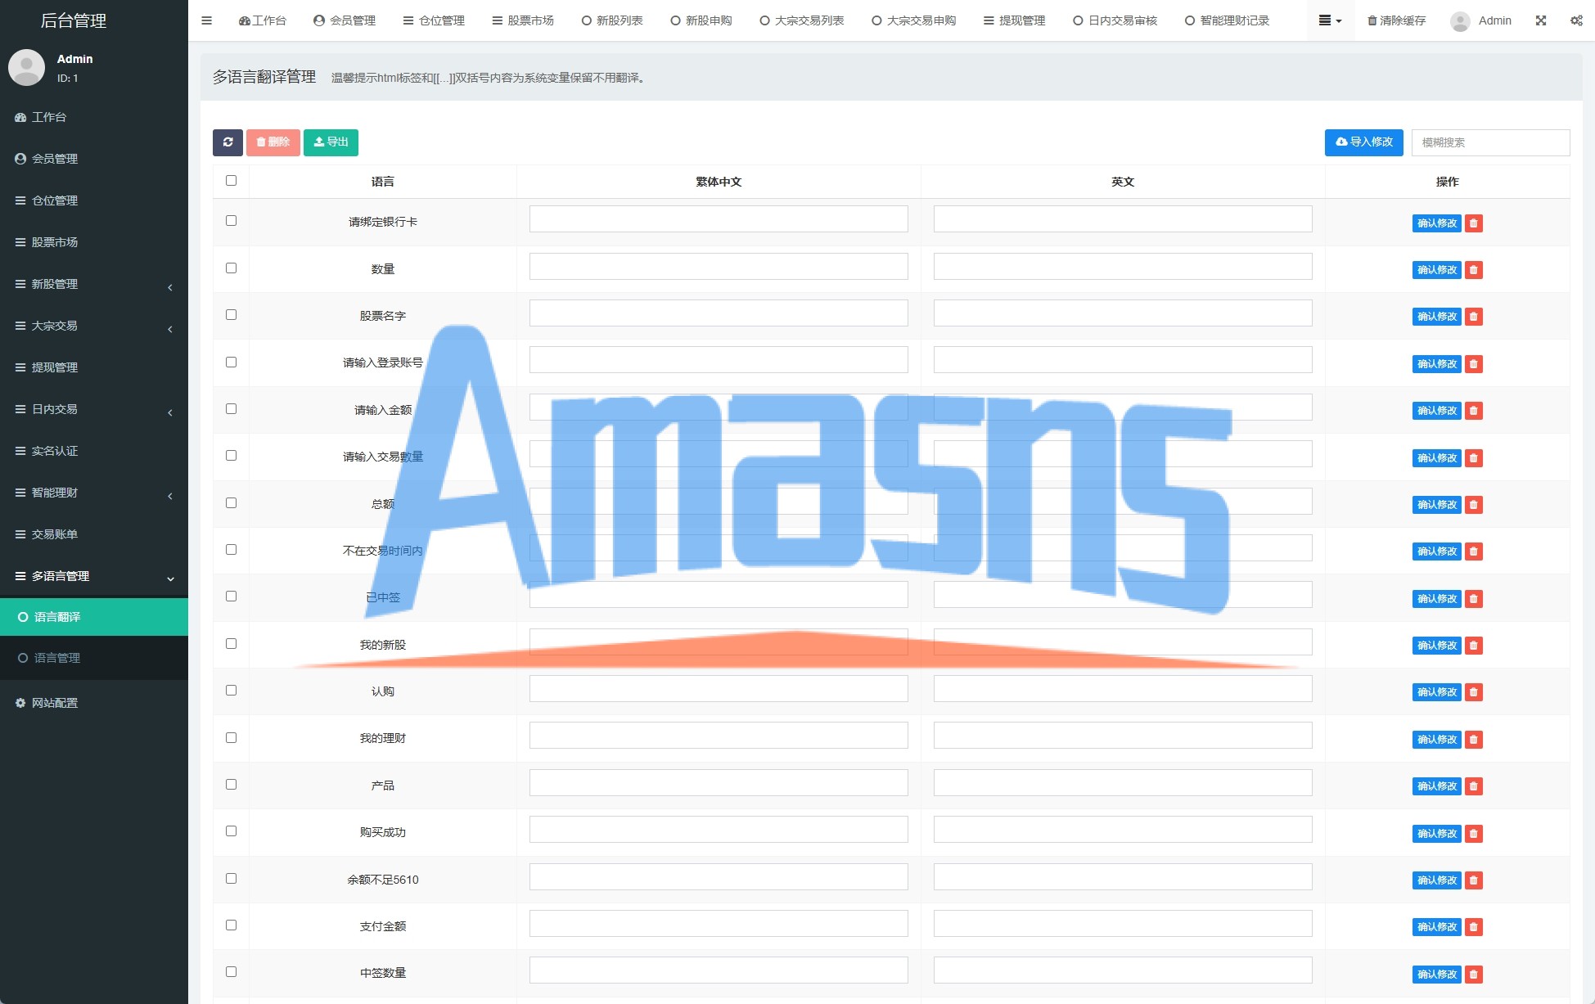
Task: Collapse the 多语言管理 sidebar submenu
Action: [94, 576]
